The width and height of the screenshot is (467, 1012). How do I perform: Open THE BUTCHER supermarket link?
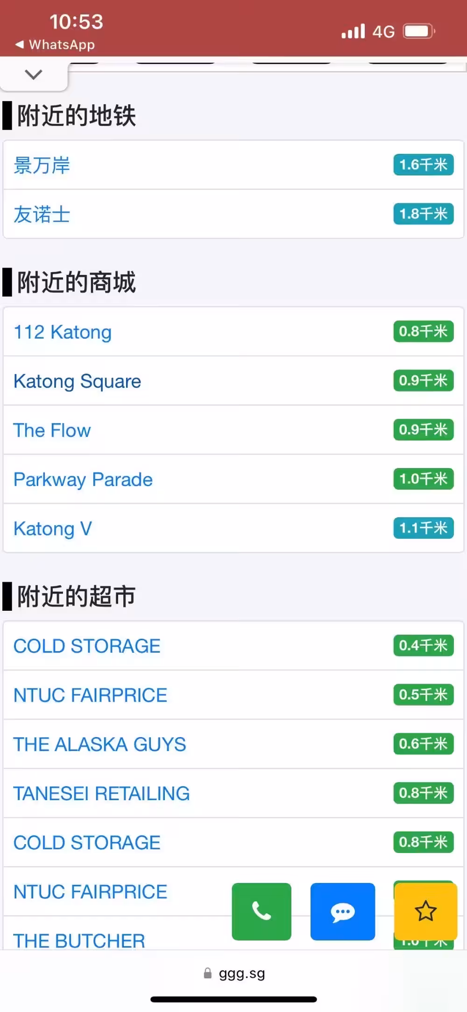pos(79,940)
